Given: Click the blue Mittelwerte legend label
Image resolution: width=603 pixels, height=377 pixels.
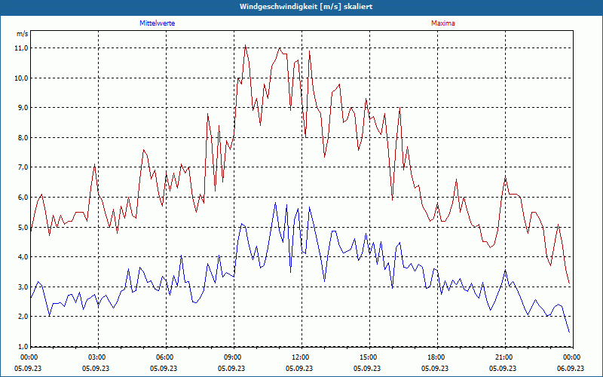Looking at the screenshot, I should coord(158,23).
